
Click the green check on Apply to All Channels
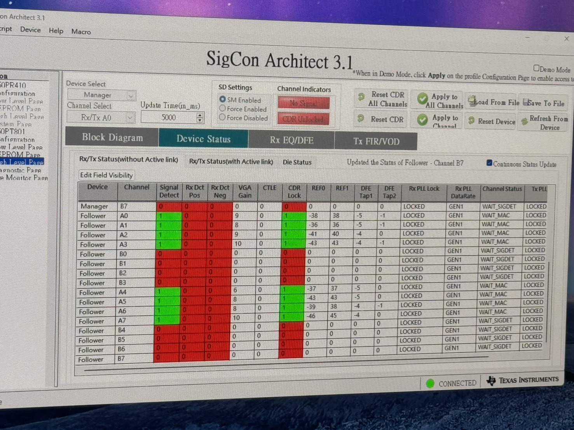point(422,99)
